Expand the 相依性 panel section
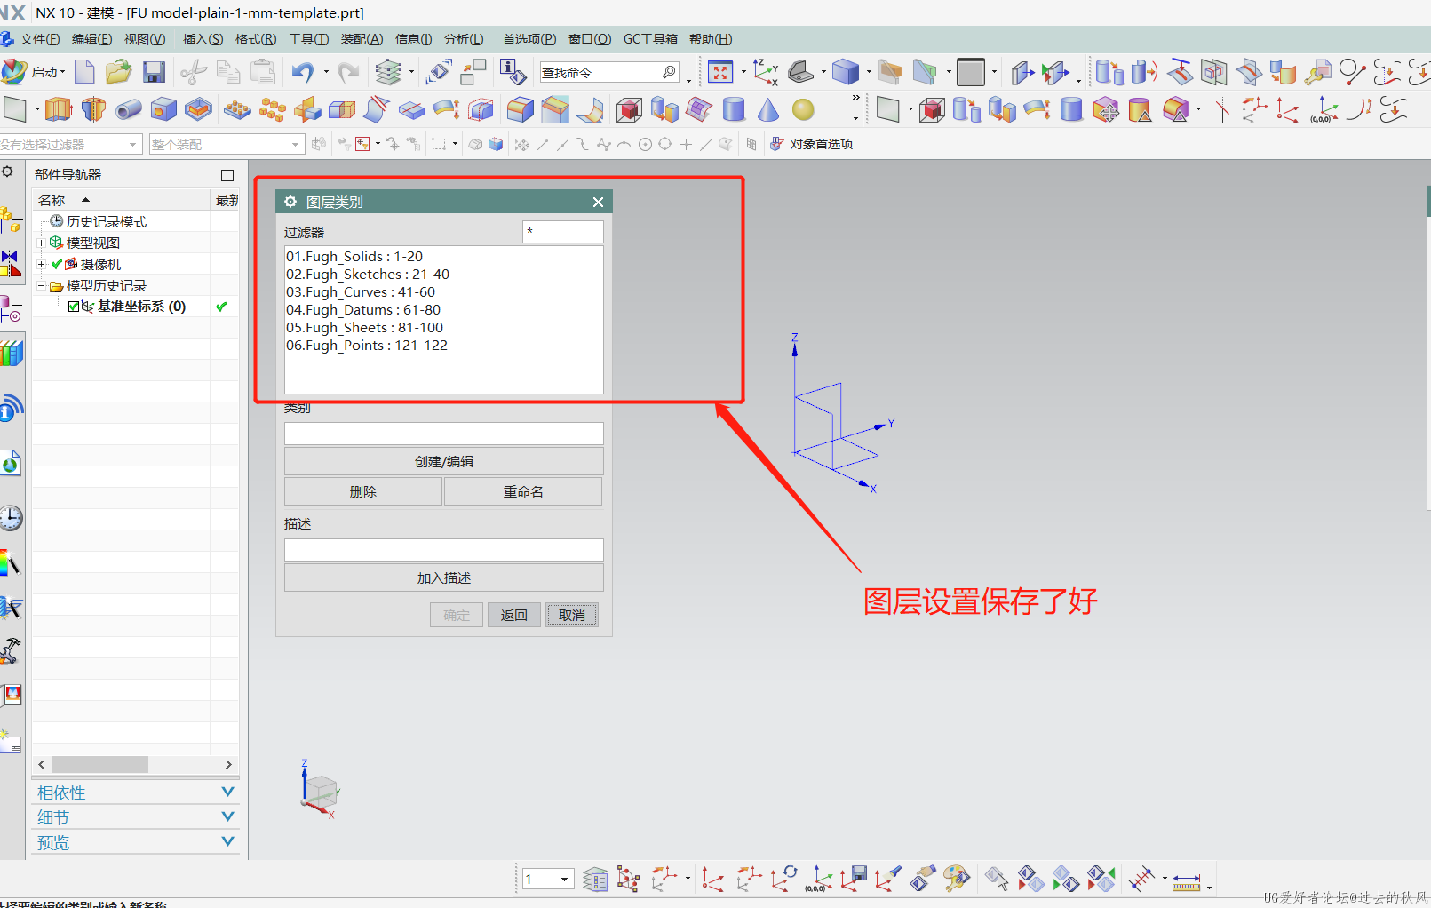Screen dimensions: 1431x908 tap(135, 793)
